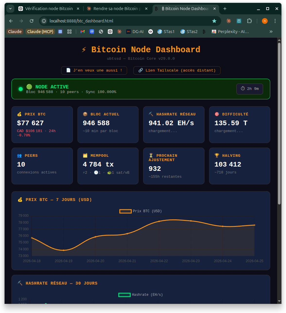Click the page's vertical scrollbar thumb
This screenshot has height=313, width=286.
coord(279,123)
